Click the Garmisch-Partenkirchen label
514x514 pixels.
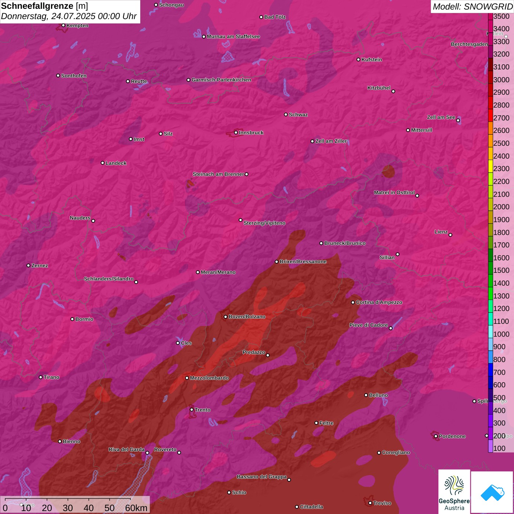(221, 80)
